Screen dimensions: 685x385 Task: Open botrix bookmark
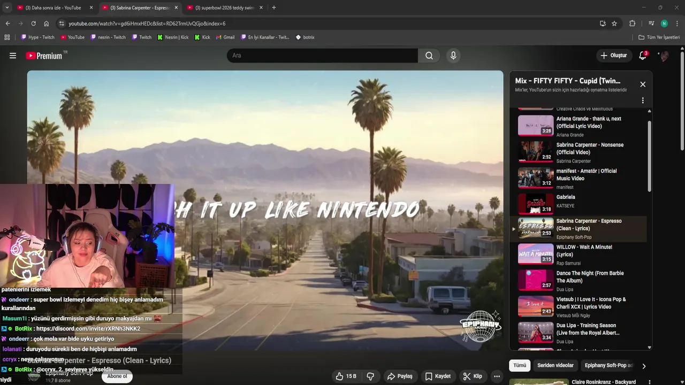tap(305, 37)
